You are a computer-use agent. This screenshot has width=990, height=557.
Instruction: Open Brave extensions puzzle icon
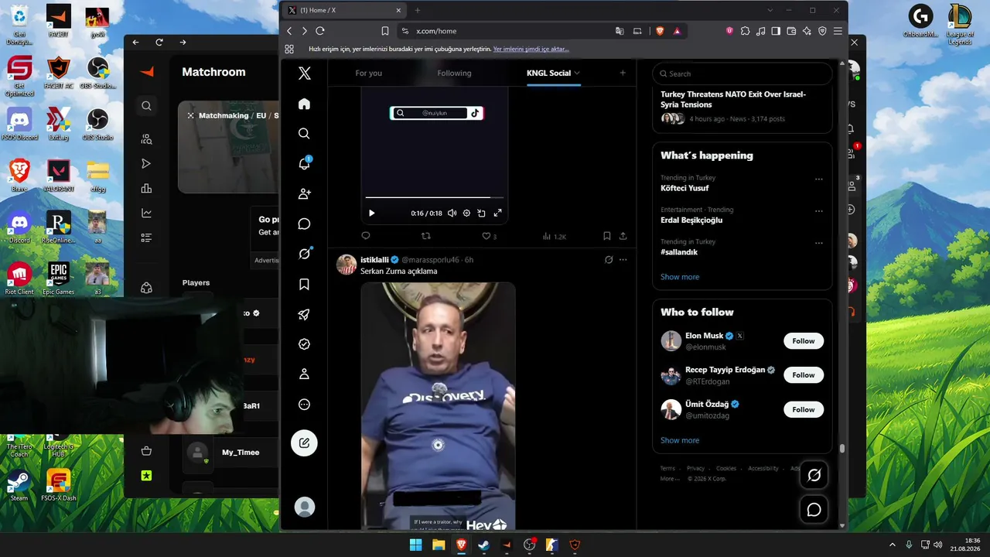click(745, 31)
